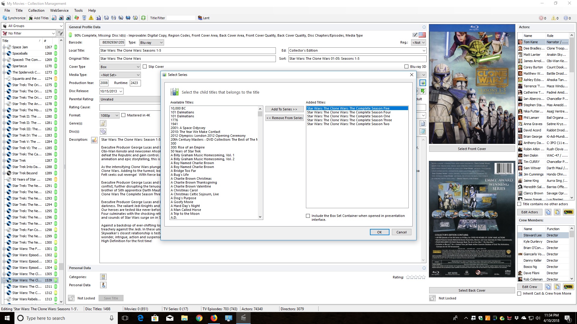Click the red-green globe update toolbar icon
This screenshot has height=324, width=577.
[77, 18]
